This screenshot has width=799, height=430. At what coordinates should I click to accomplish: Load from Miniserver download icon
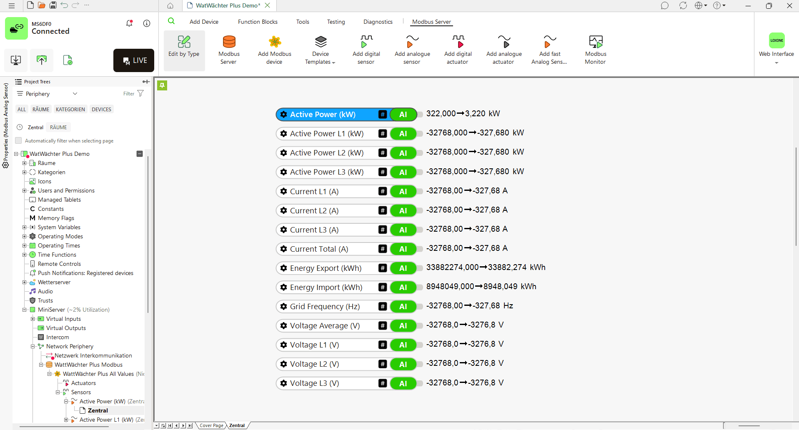(16, 60)
